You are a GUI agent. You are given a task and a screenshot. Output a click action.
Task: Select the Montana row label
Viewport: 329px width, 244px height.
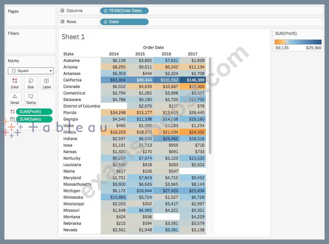(x=72, y=217)
